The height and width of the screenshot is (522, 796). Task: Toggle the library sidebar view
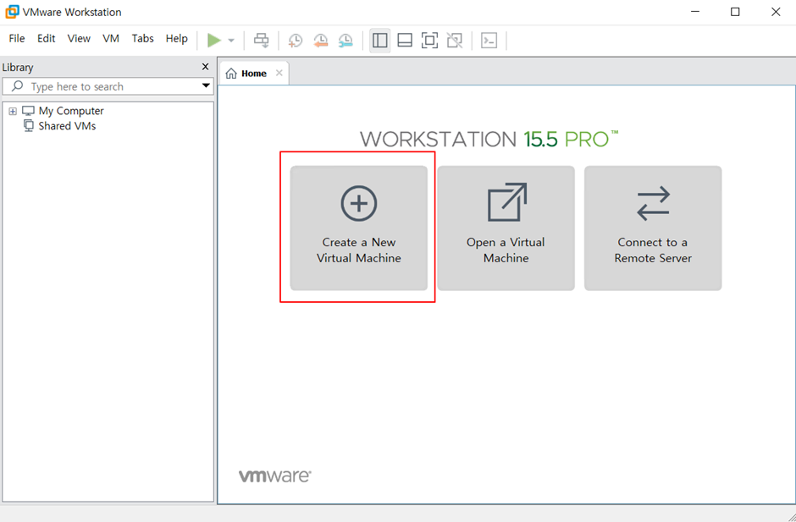coord(379,41)
